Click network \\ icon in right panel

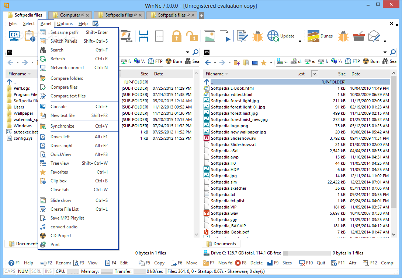point(337,61)
